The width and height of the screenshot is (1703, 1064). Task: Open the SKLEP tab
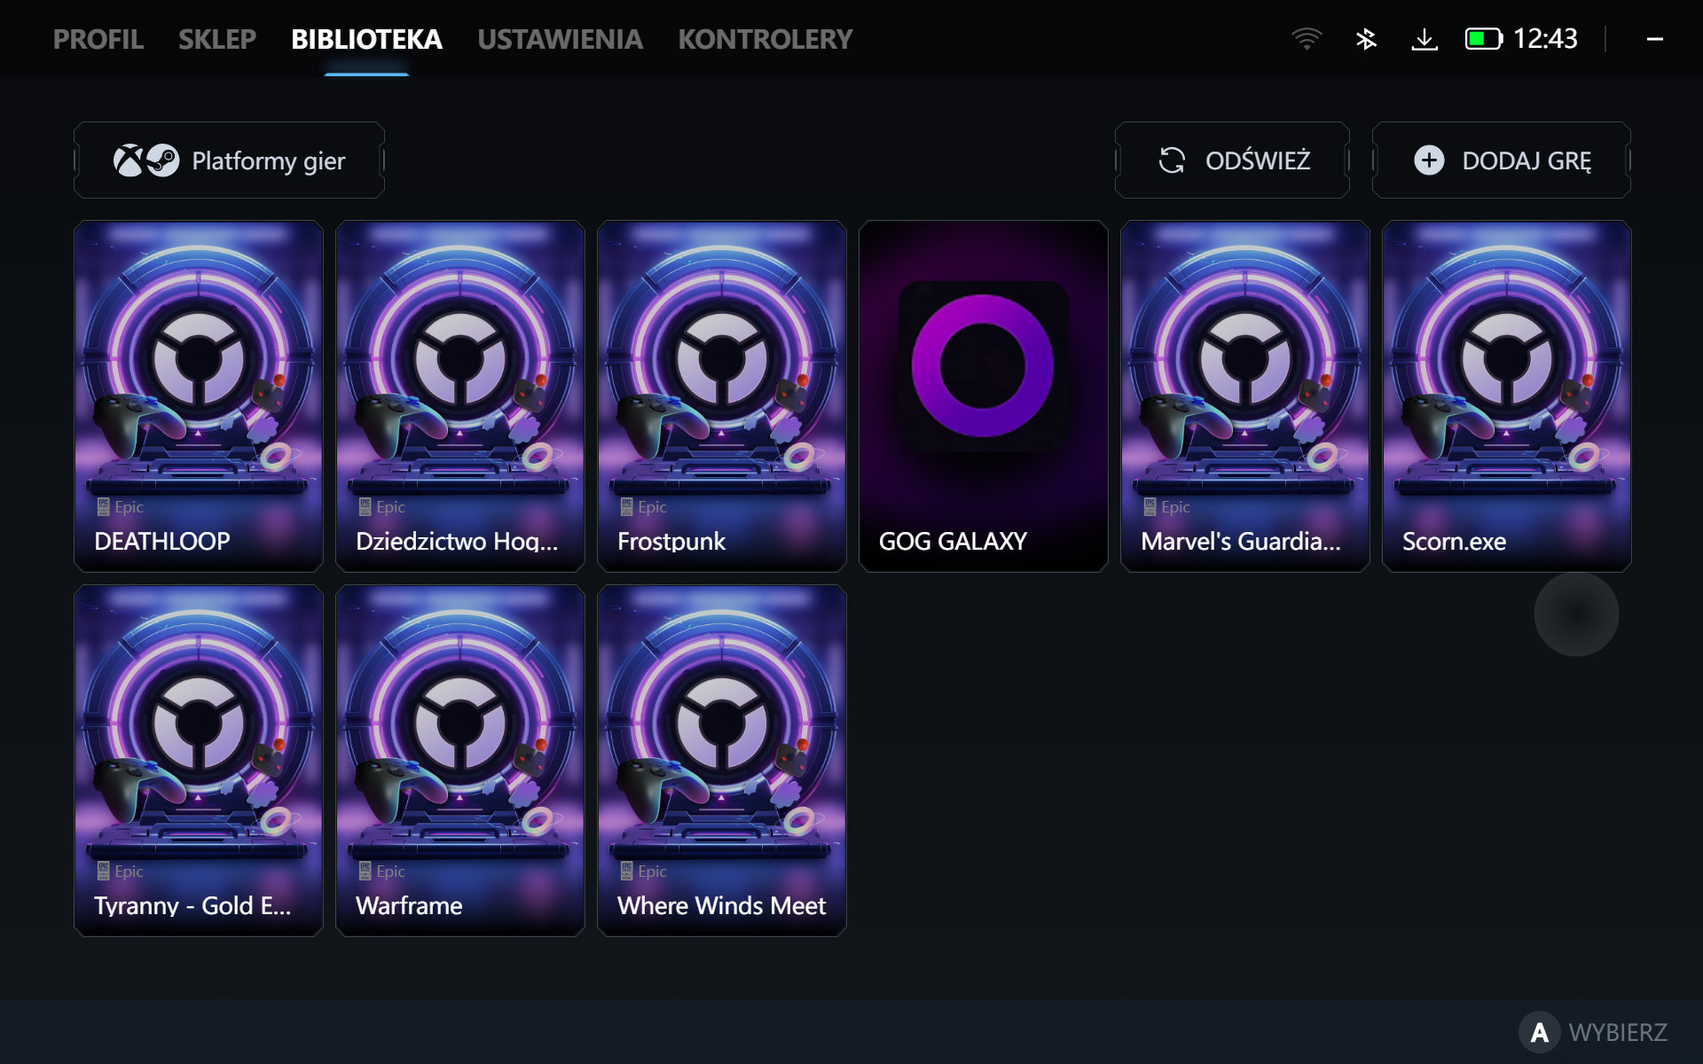(x=216, y=39)
